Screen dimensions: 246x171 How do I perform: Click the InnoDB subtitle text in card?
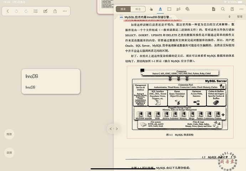coord(30,87)
